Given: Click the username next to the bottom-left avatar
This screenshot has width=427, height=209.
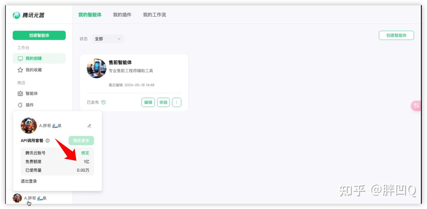Looking at the screenshot, I should [x=35, y=198].
